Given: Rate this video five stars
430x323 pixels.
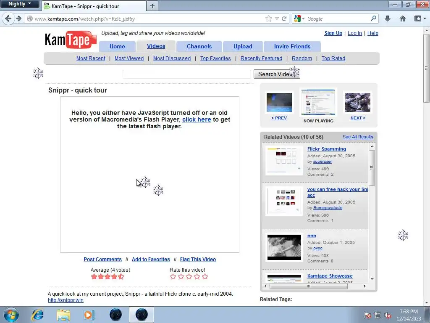Looking at the screenshot, I should [x=205, y=277].
